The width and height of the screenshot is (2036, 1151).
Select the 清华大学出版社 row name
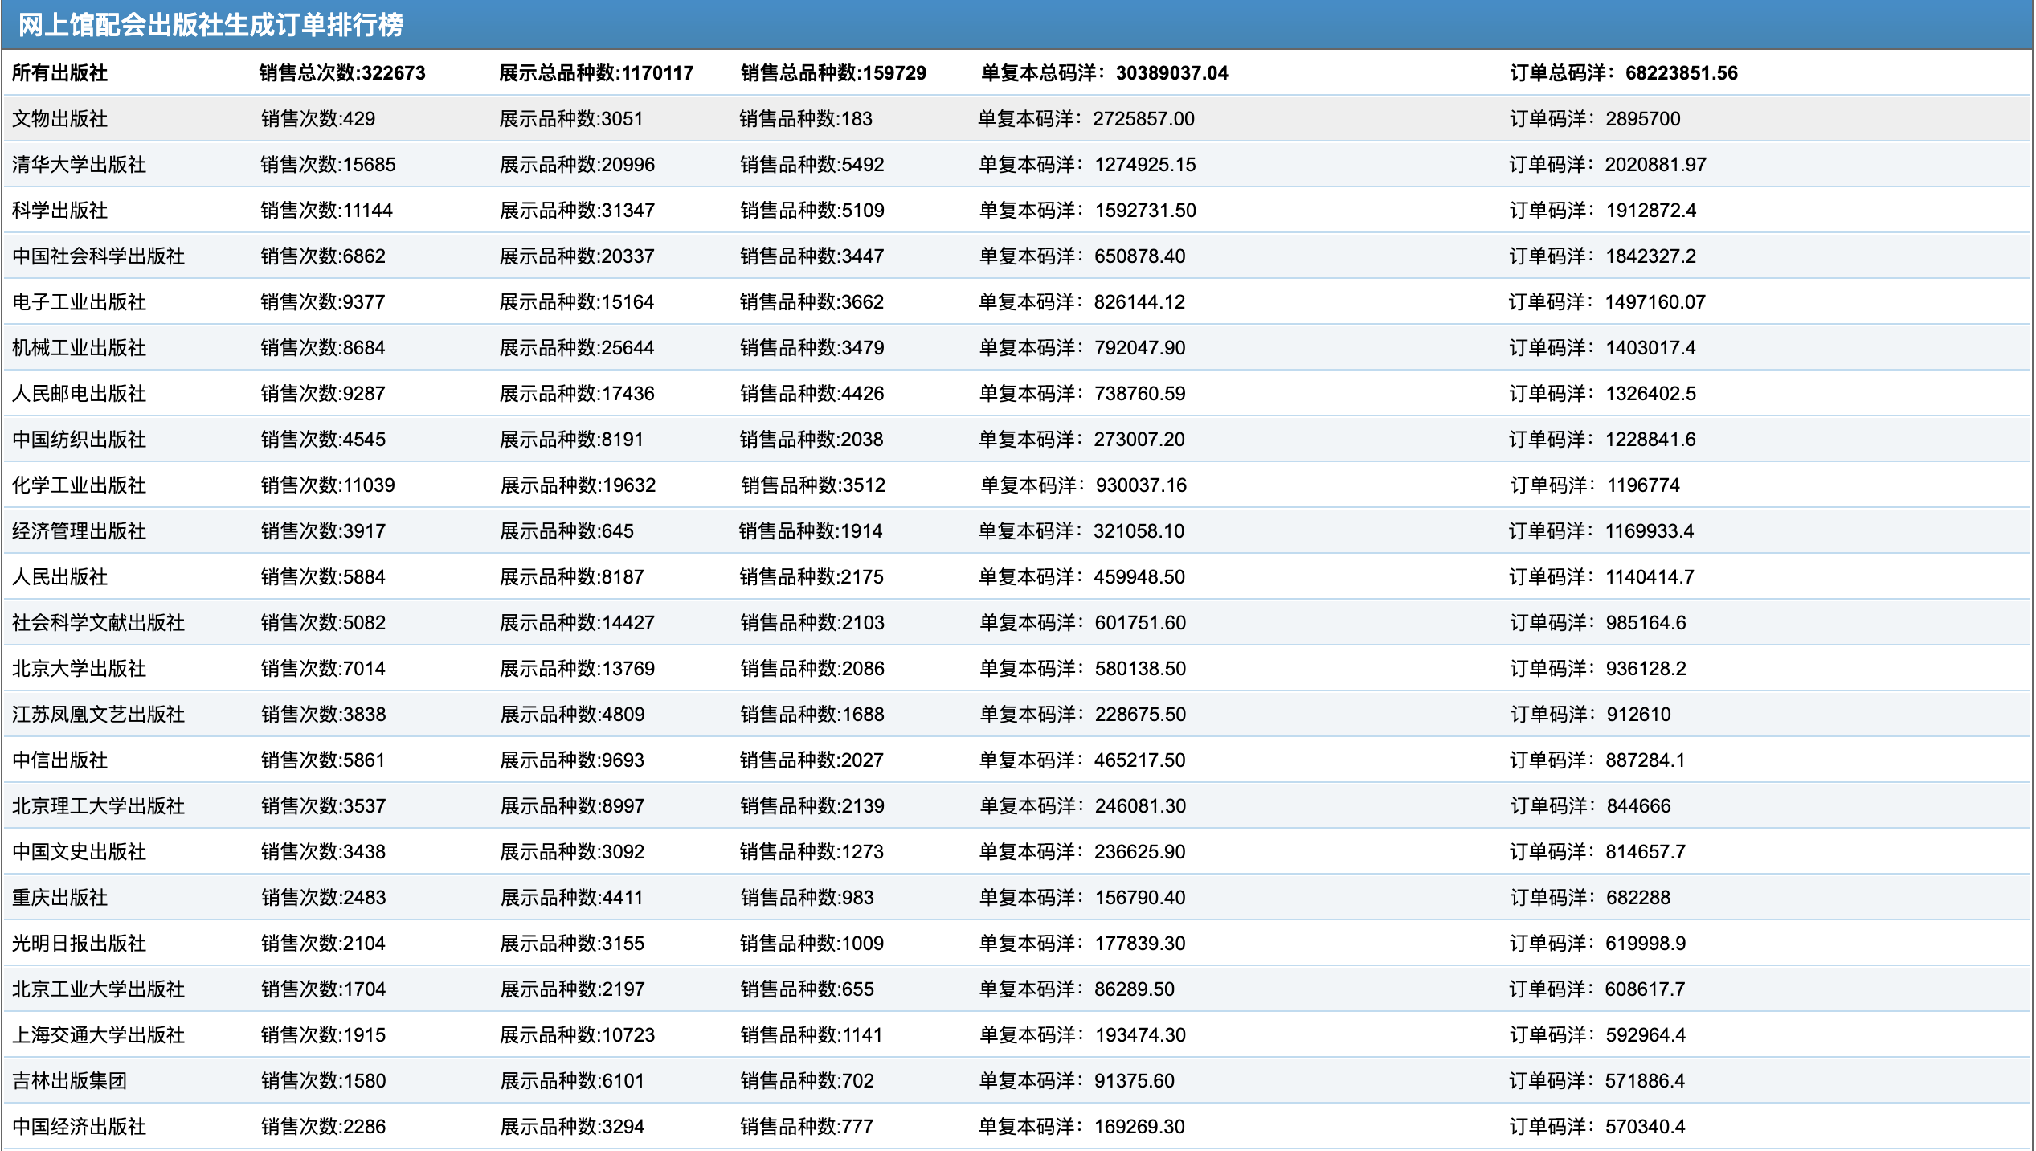[x=79, y=165]
